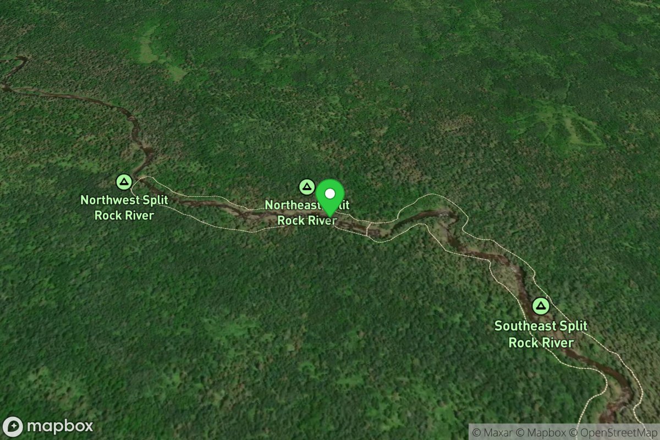The image size is (660, 440).
Task: Select the Northwest Split Rock River label
Action: coord(124,207)
